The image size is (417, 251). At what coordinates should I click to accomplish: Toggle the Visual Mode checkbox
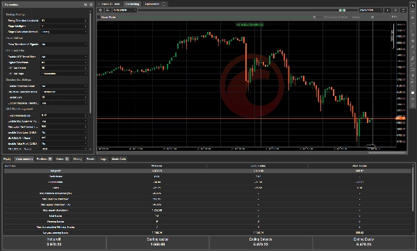[x=99, y=17]
